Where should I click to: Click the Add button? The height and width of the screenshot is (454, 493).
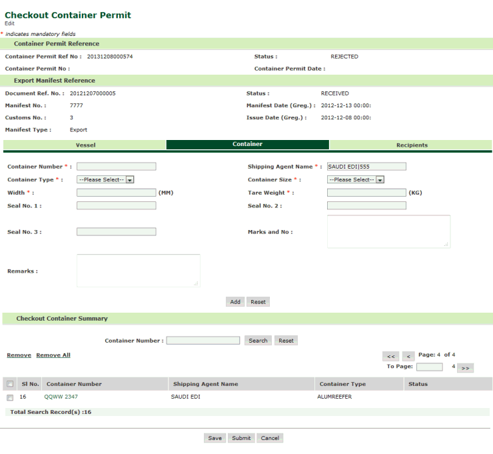tap(235, 302)
